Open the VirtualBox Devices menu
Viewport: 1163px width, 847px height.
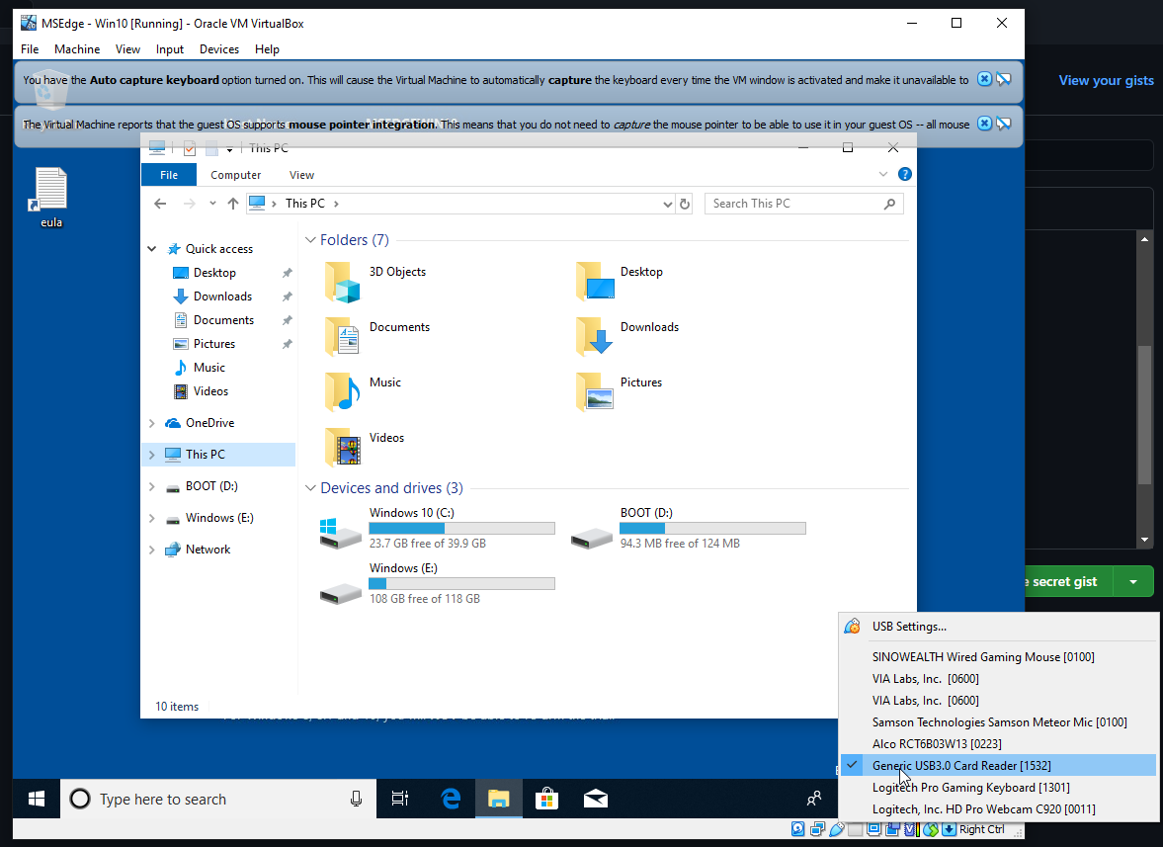(x=218, y=49)
